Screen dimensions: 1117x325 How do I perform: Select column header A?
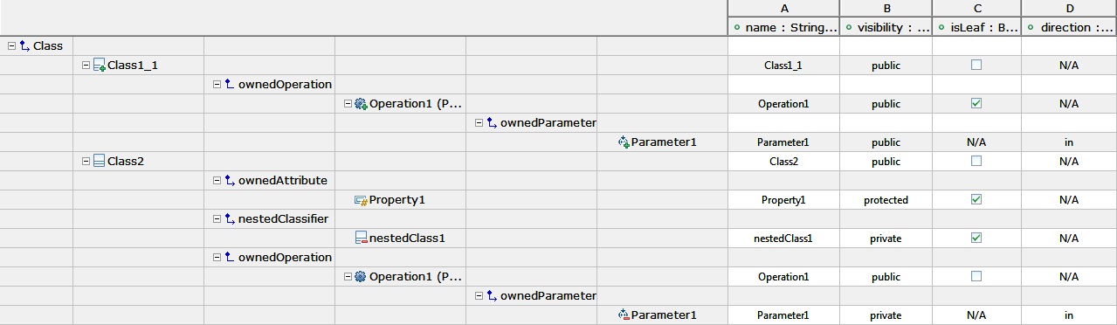(x=783, y=9)
